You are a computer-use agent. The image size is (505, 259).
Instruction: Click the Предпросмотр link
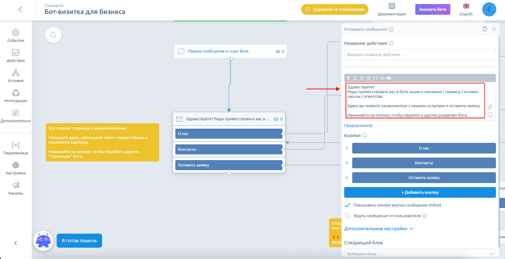[x=358, y=126]
